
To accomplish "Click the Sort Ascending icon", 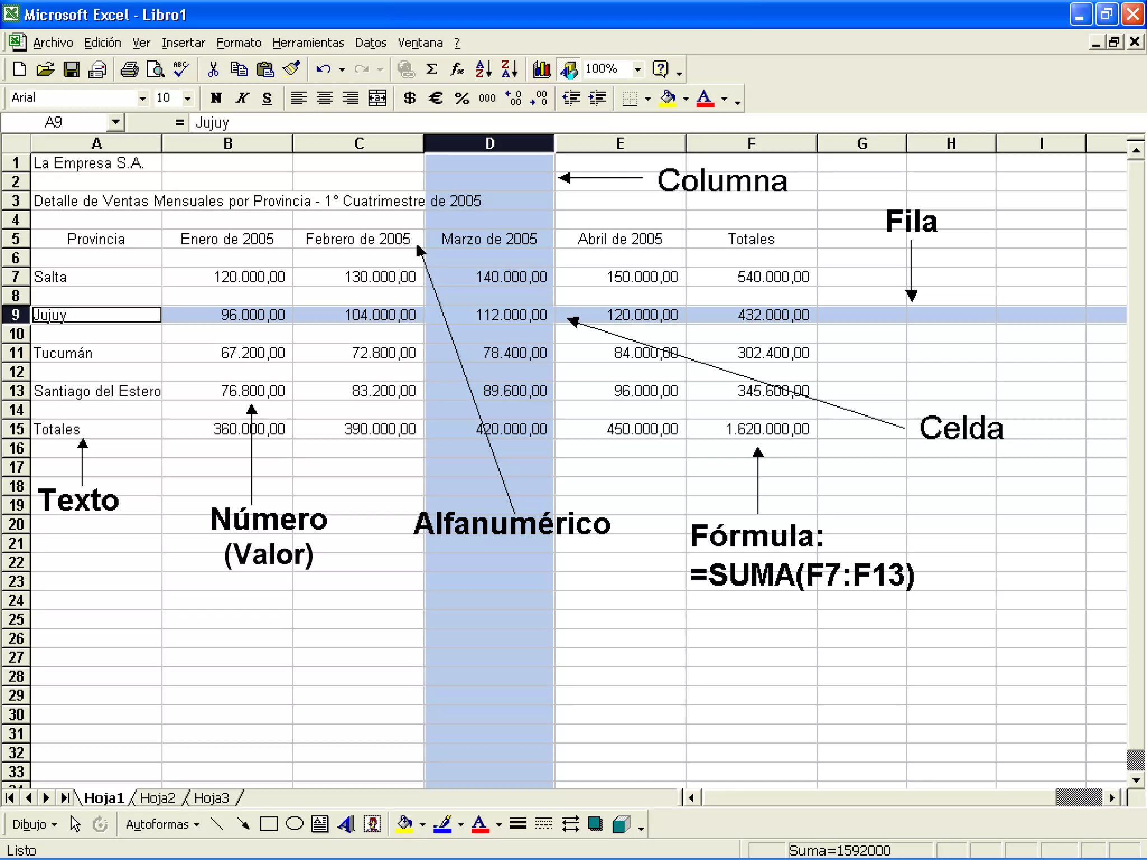I will 483,69.
